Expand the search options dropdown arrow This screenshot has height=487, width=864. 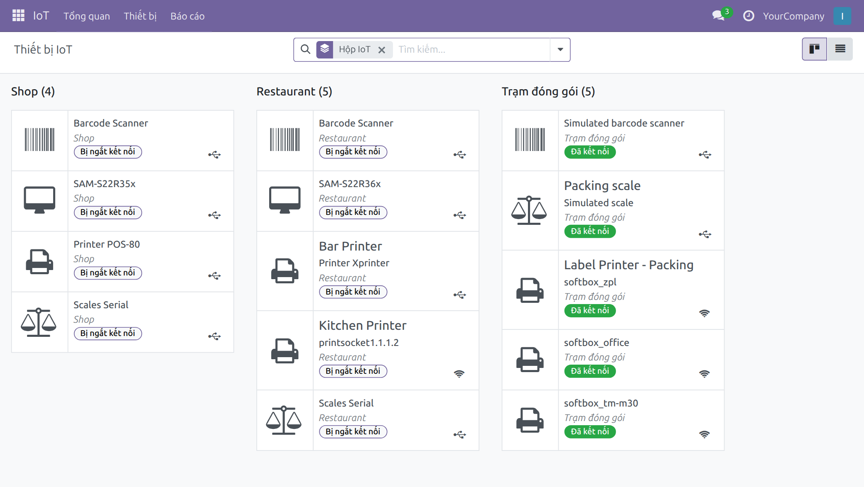[x=560, y=49]
